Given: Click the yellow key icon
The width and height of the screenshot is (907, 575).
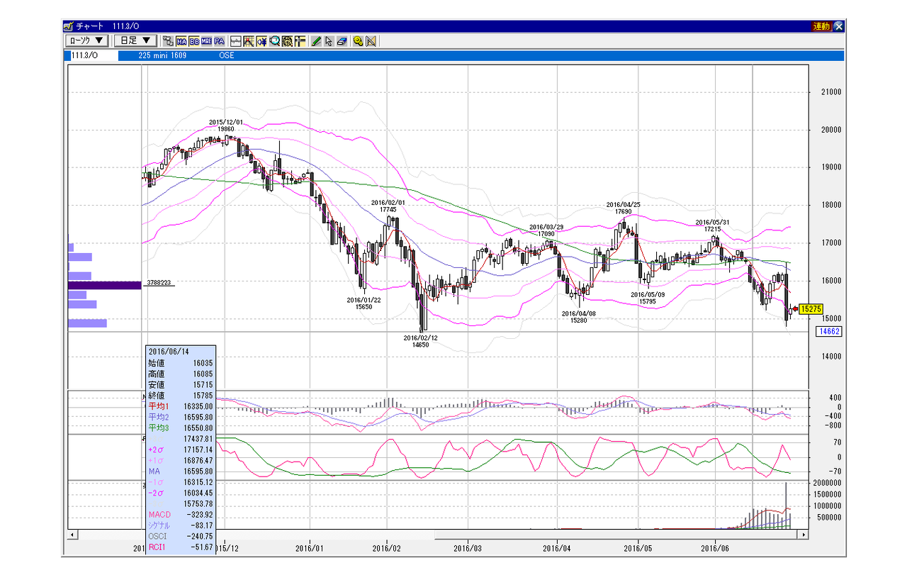Looking at the screenshot, I should tap(358, 41).
